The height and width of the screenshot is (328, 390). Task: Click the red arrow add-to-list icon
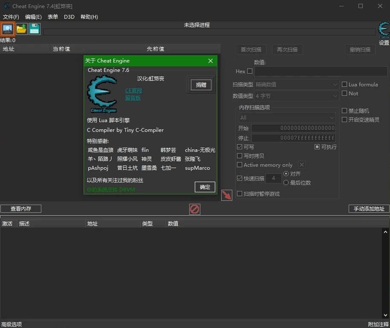pyautogui.click(x=227, y=195)
